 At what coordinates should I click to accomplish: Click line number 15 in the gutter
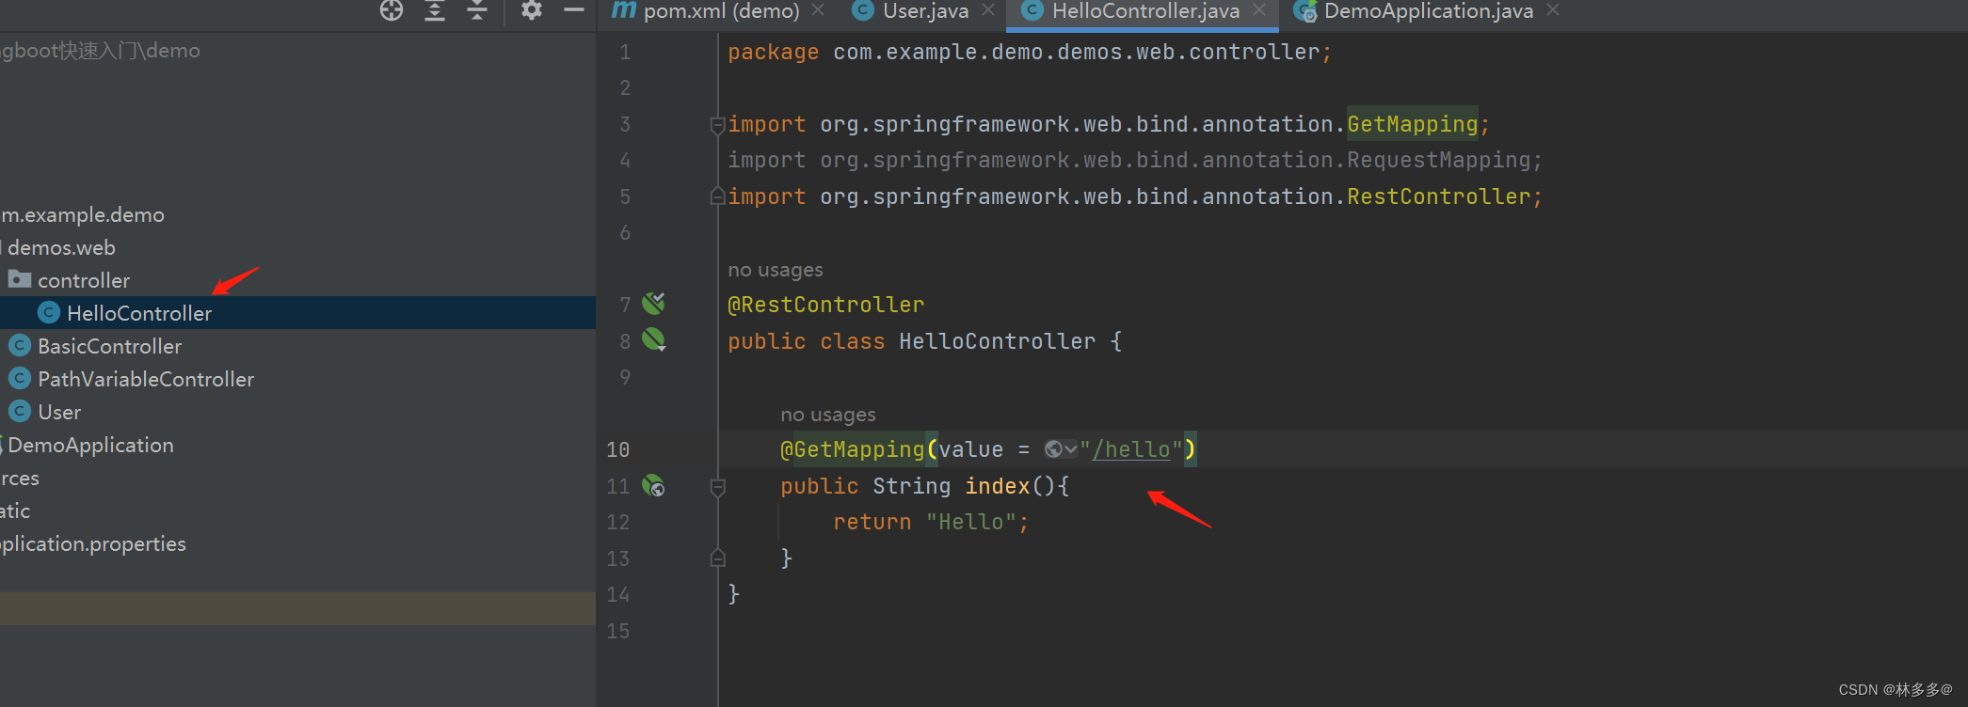[x=617, y=631]
